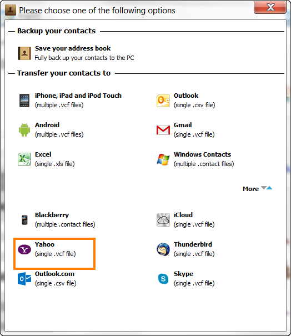291x336 pixels.
Task: Click the purple Yahoo icon
Action: (x=24, y=249)
